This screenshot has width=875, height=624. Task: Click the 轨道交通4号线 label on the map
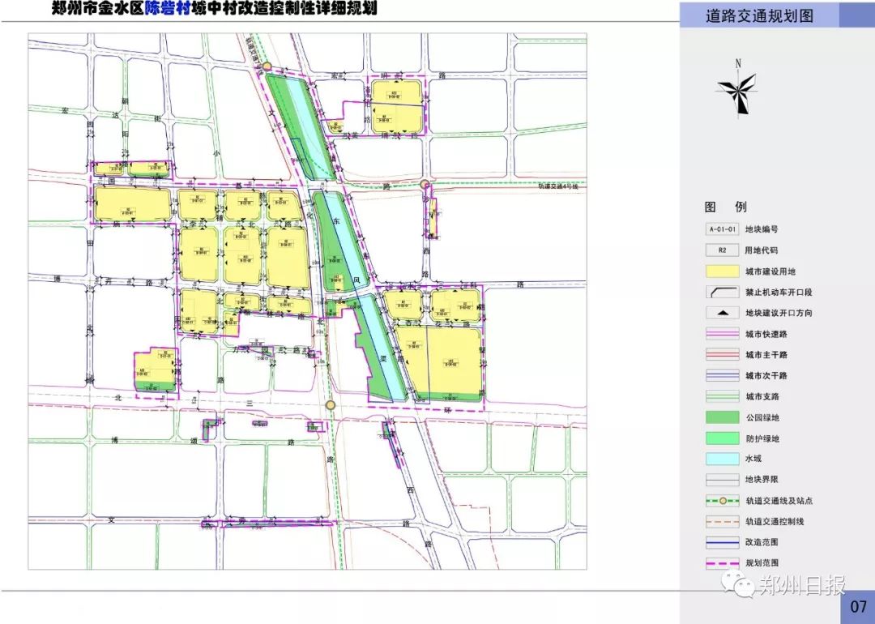[558, 187]
